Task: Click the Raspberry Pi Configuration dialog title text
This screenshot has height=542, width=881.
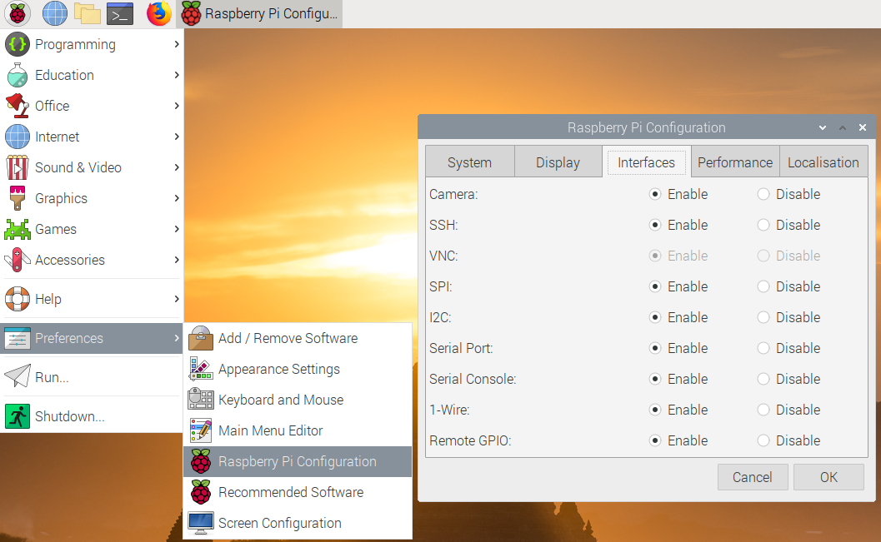Action: (646, 127)
